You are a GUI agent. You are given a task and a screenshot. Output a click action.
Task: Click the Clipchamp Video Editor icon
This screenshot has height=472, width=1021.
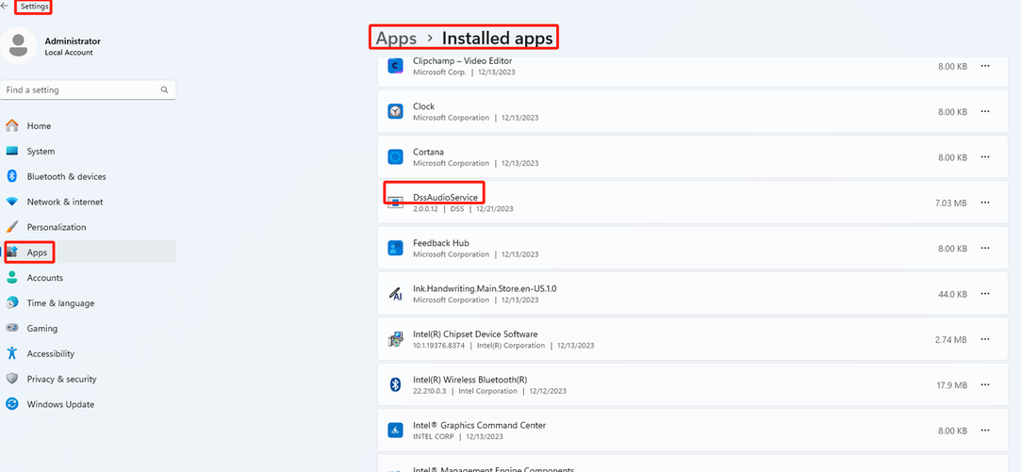coord(396,66)
